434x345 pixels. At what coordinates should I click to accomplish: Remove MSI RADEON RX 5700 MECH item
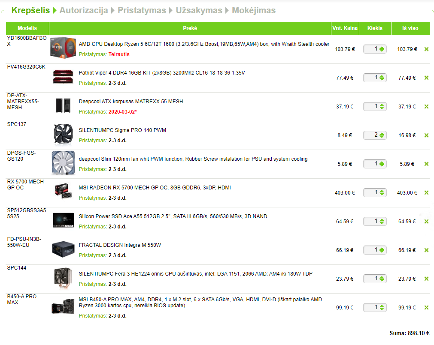pyautogui.click(x=426, y=193)
